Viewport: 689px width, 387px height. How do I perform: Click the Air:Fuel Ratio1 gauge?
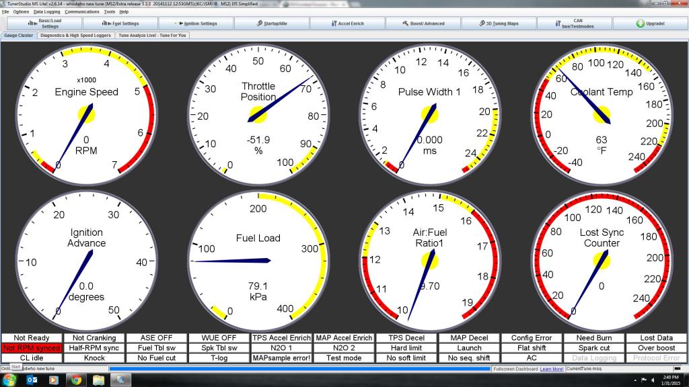430,259
